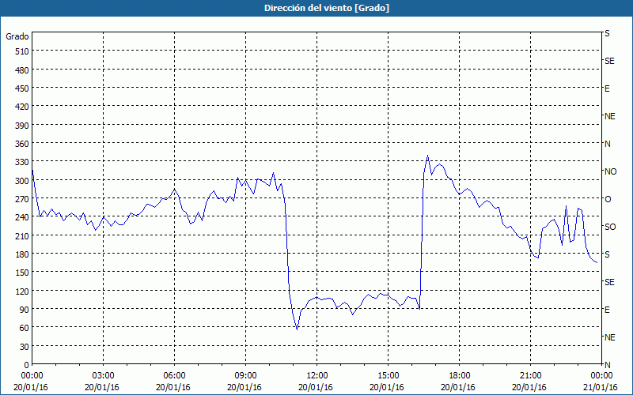Click the 03:00 time axis label
The height and width of the screenshot is (395, 633).
(x=104, y=376)
